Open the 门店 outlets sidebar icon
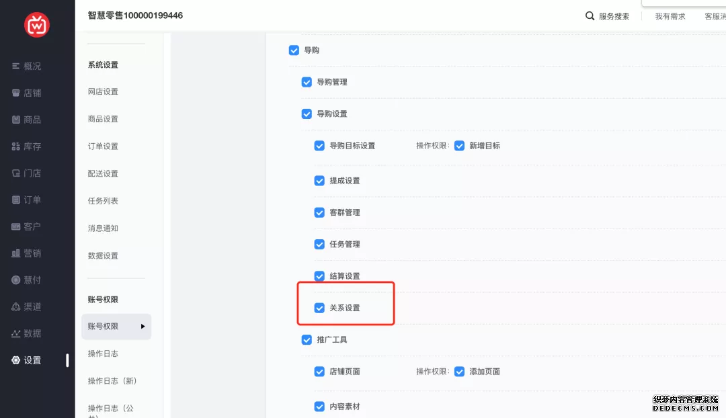This screenshot has width=726, height=418. click(15, 173)
